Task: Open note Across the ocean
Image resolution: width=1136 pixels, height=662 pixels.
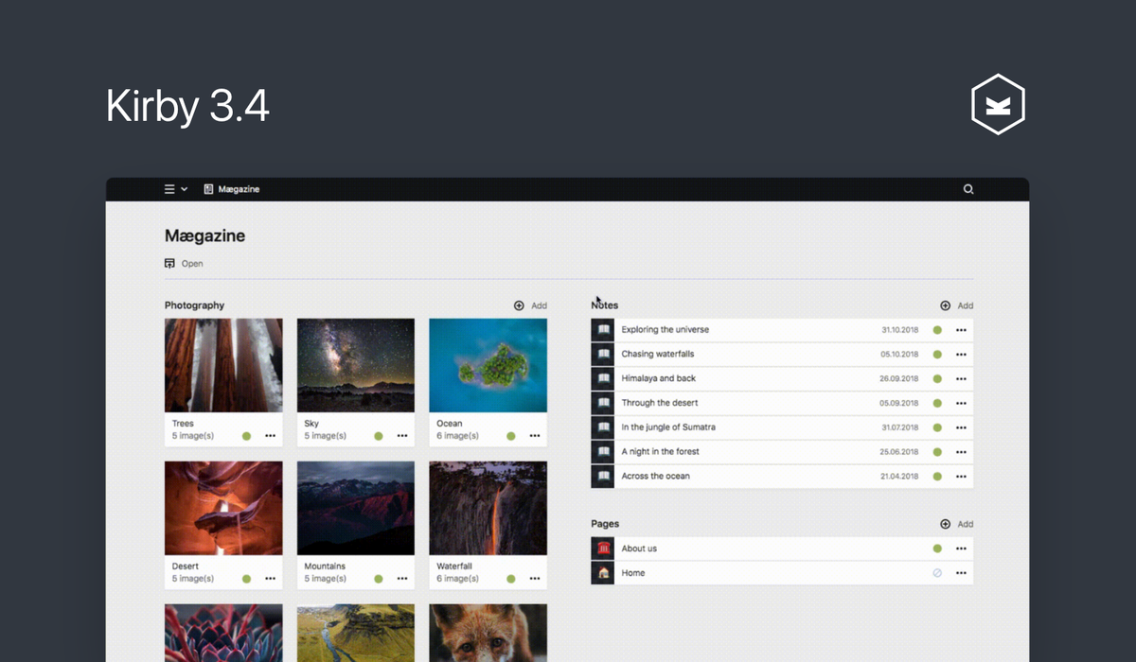Action: tap(782, 477)
